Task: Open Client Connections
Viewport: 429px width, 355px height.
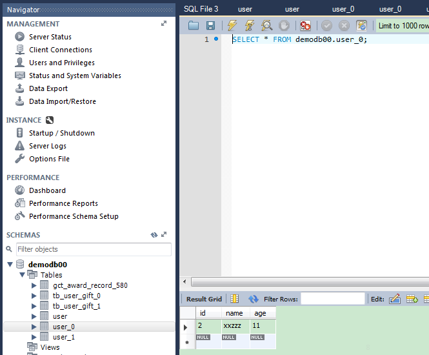Action: [61, 50]
